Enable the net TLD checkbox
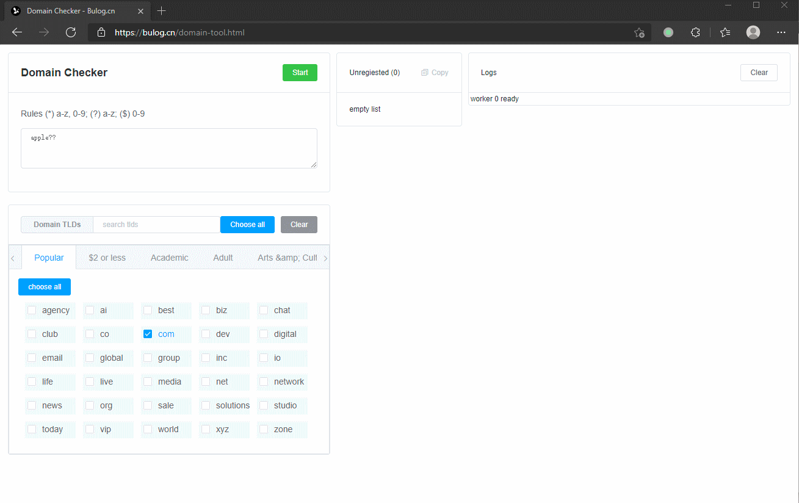 206,382
